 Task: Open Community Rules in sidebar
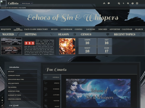tap(22, 75)
